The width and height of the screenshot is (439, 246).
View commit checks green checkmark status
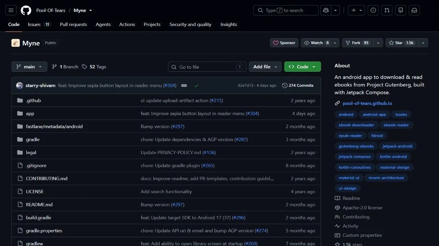click(x=196, y=85)
